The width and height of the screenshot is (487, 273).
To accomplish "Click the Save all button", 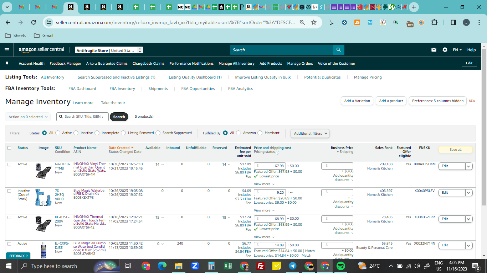I will tap(456, 150).
